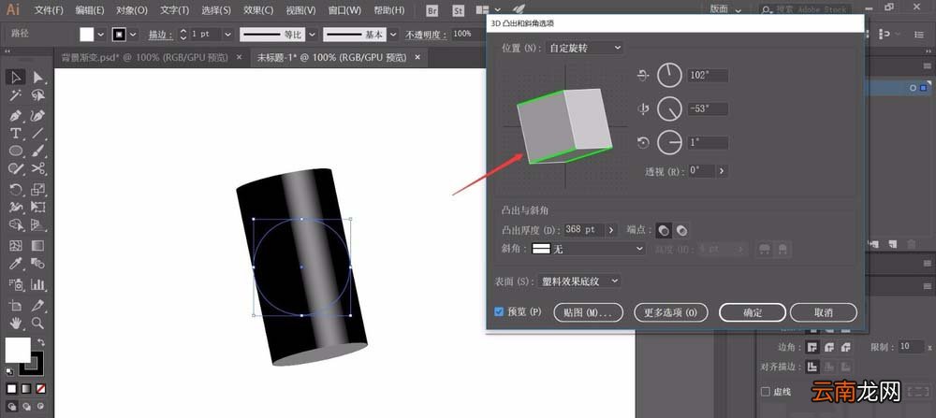Swap fill and stroke colors arrow
The height and width of the screenshot is (418, 936).
click(41, 342)
